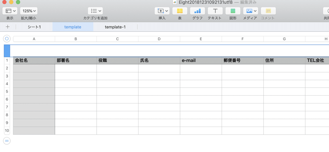Open the カテゴリを追加 list dropdown
This screenshot has width=329, height=152.
(x=95, y=11)
